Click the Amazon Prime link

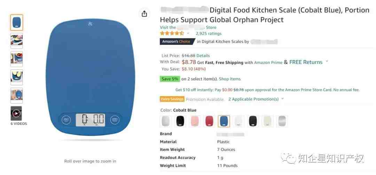(268, 62)
